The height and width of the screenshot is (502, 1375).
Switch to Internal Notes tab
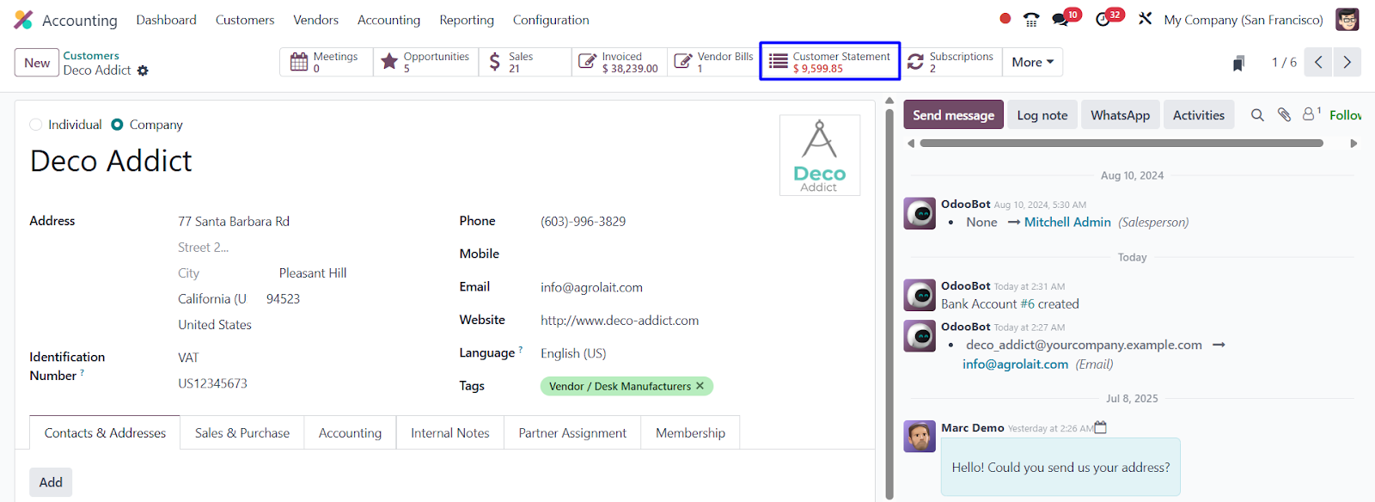[x=450, y=432]
